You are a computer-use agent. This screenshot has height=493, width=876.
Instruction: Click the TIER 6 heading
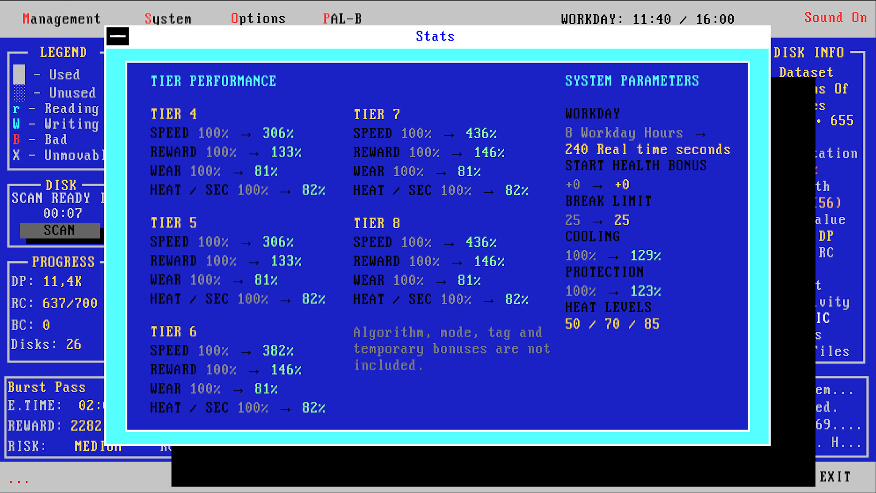(174, 332)
